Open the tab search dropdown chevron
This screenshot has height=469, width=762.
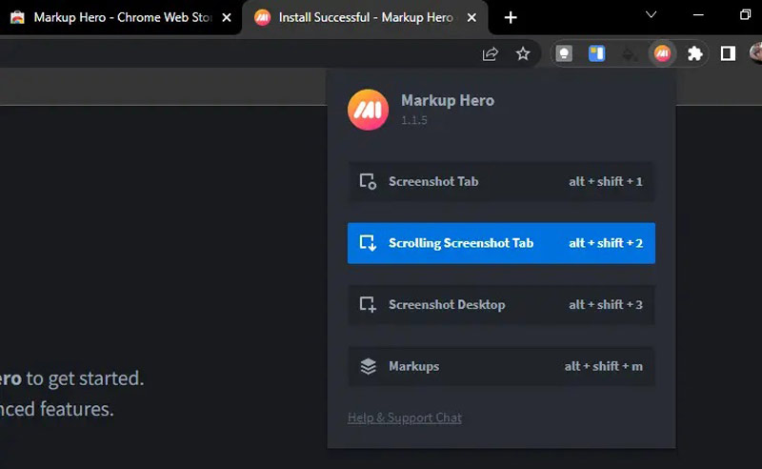coord(652,14)
